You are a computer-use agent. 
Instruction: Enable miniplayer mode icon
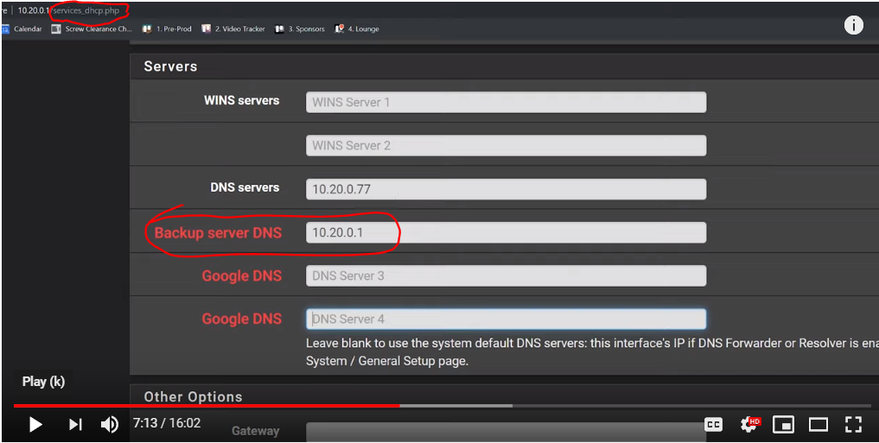pyautogui.click(x=783, y=425)
